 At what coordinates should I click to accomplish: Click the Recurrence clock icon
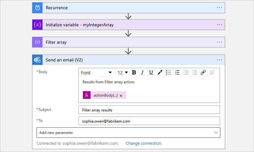coord(37,8)
